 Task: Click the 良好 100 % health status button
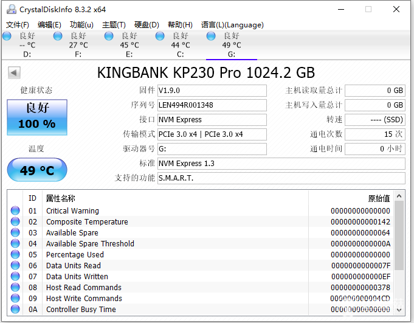pyautogui.click(x=37, y=117)
